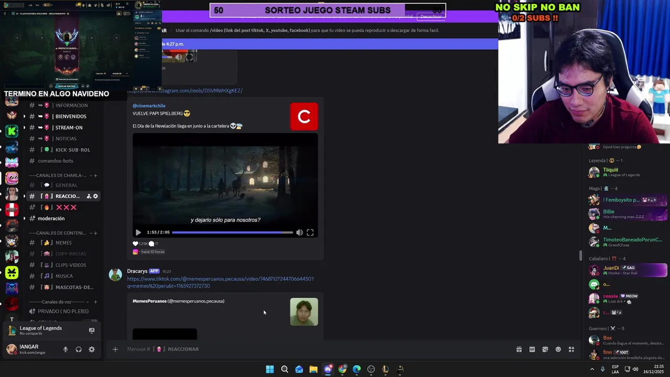Open the INFORMACION channel
The image size is (670, 377).
pos(62,105)
